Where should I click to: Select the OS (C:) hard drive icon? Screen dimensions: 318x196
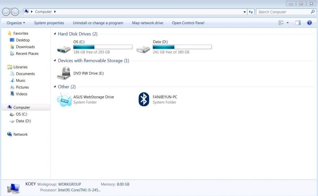(x=64, y=49)
